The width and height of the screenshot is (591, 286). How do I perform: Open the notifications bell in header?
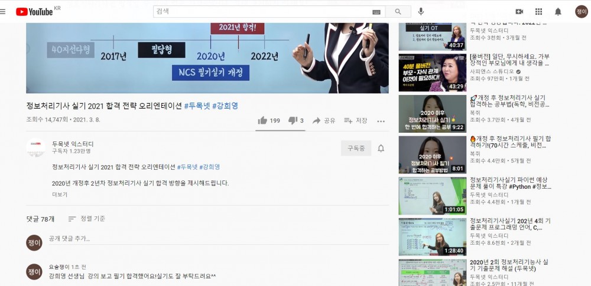click(x=558, y=12)
